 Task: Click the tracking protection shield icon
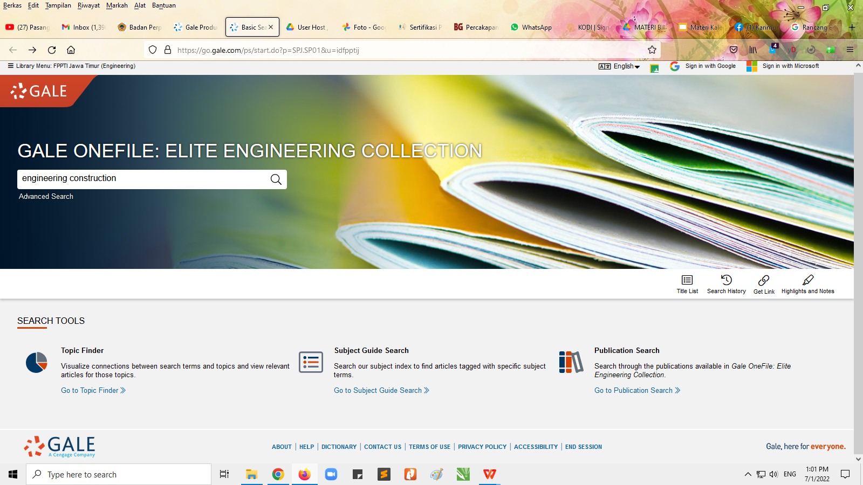coord(153,50)
